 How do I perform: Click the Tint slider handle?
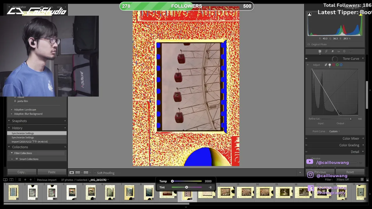(187, 187)
